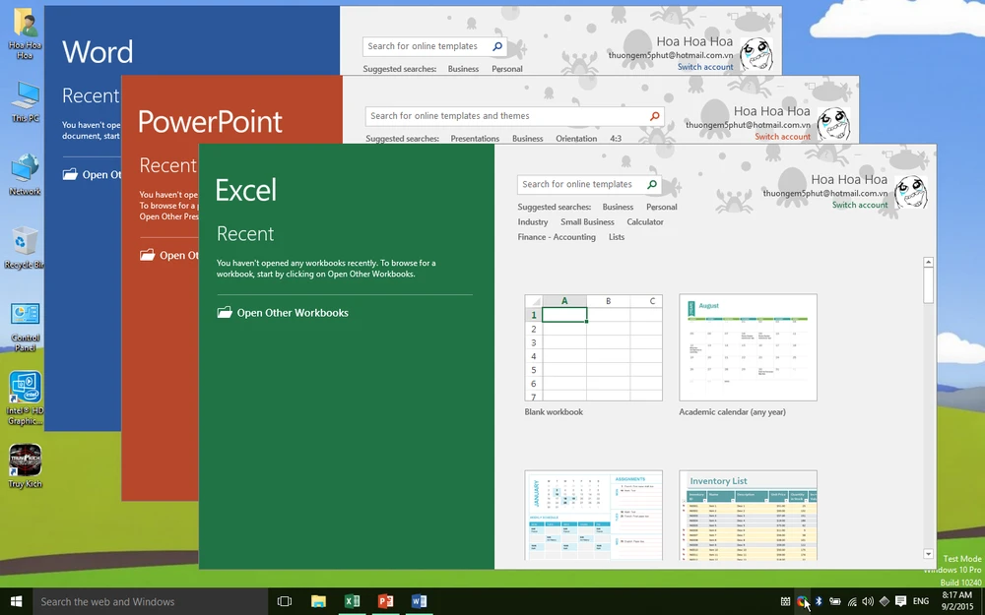This screenshot has height=615, width=985.
Task: Open PowerPoint from the taskbar
Action: pyautogui.click(x=386, y=600)
